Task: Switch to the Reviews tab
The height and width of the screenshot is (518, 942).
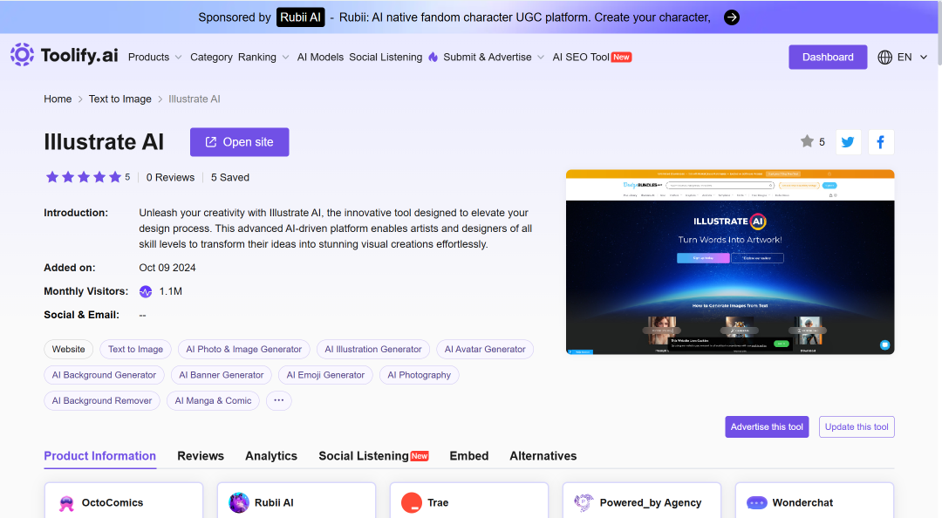Action: click(x=201, y=456)
